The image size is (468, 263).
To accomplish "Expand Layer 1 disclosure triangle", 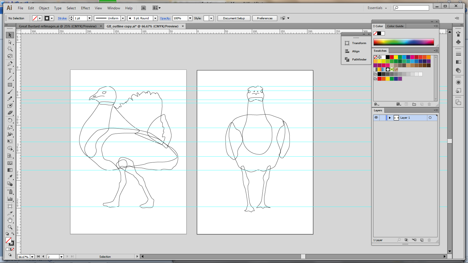I will 390,118.
